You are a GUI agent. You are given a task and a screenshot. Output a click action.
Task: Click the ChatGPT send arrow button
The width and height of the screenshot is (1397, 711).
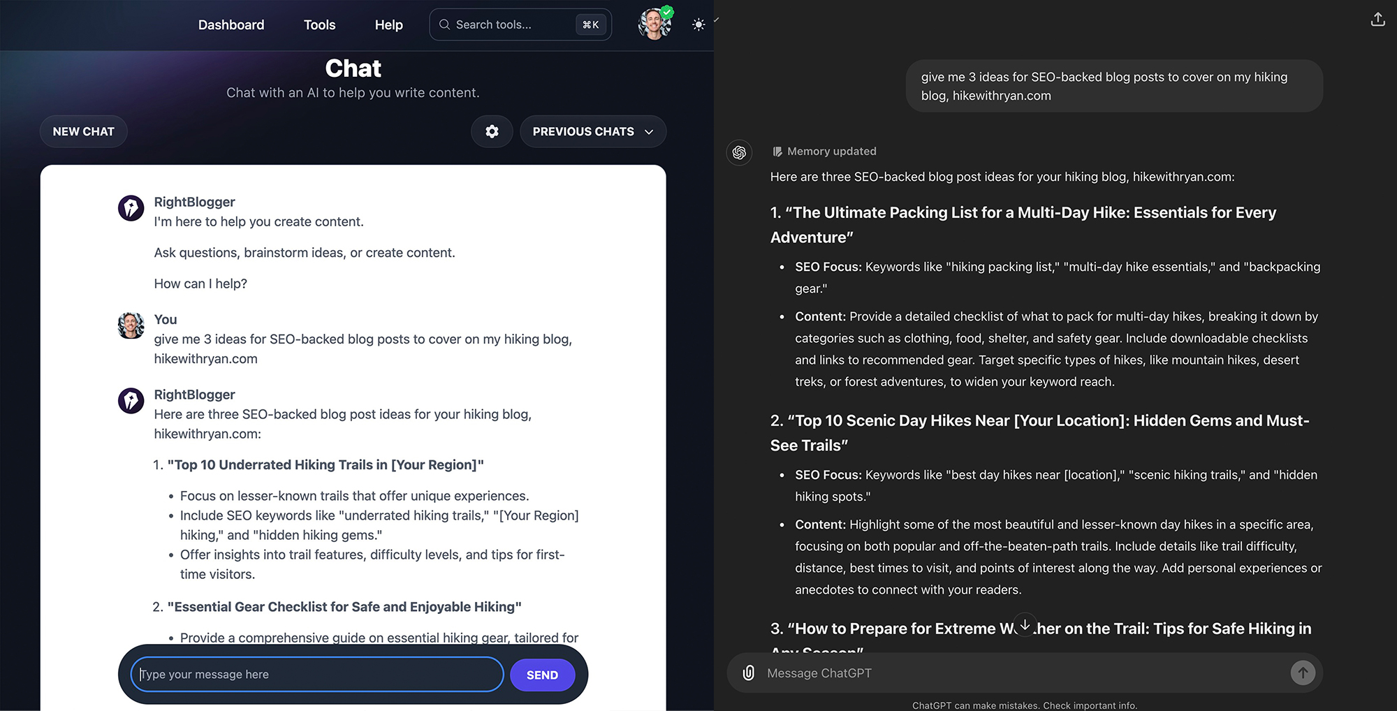1303,673
